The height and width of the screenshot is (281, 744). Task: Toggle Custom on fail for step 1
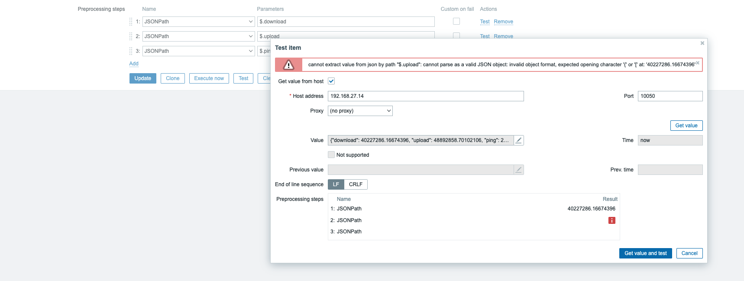(x=456, y=21)
